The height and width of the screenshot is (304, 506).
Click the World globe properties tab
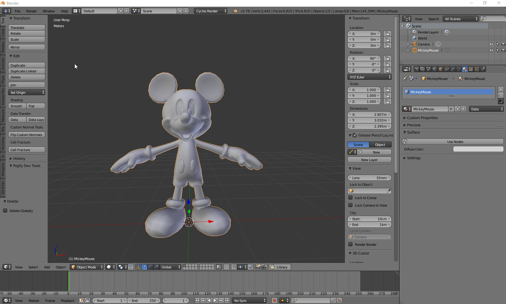(x=435, y=69)
